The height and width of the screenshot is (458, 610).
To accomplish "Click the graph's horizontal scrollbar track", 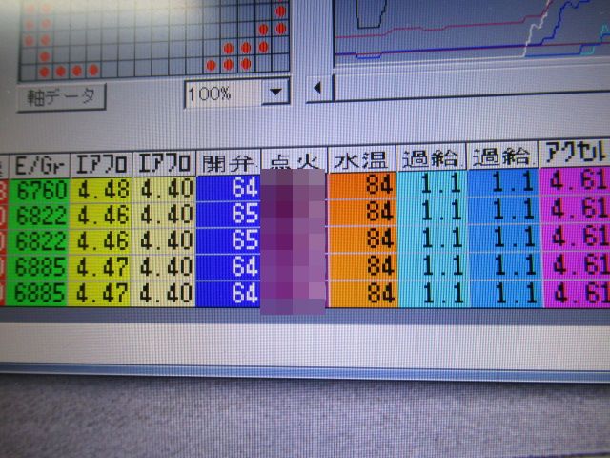I will pos(467,89).
